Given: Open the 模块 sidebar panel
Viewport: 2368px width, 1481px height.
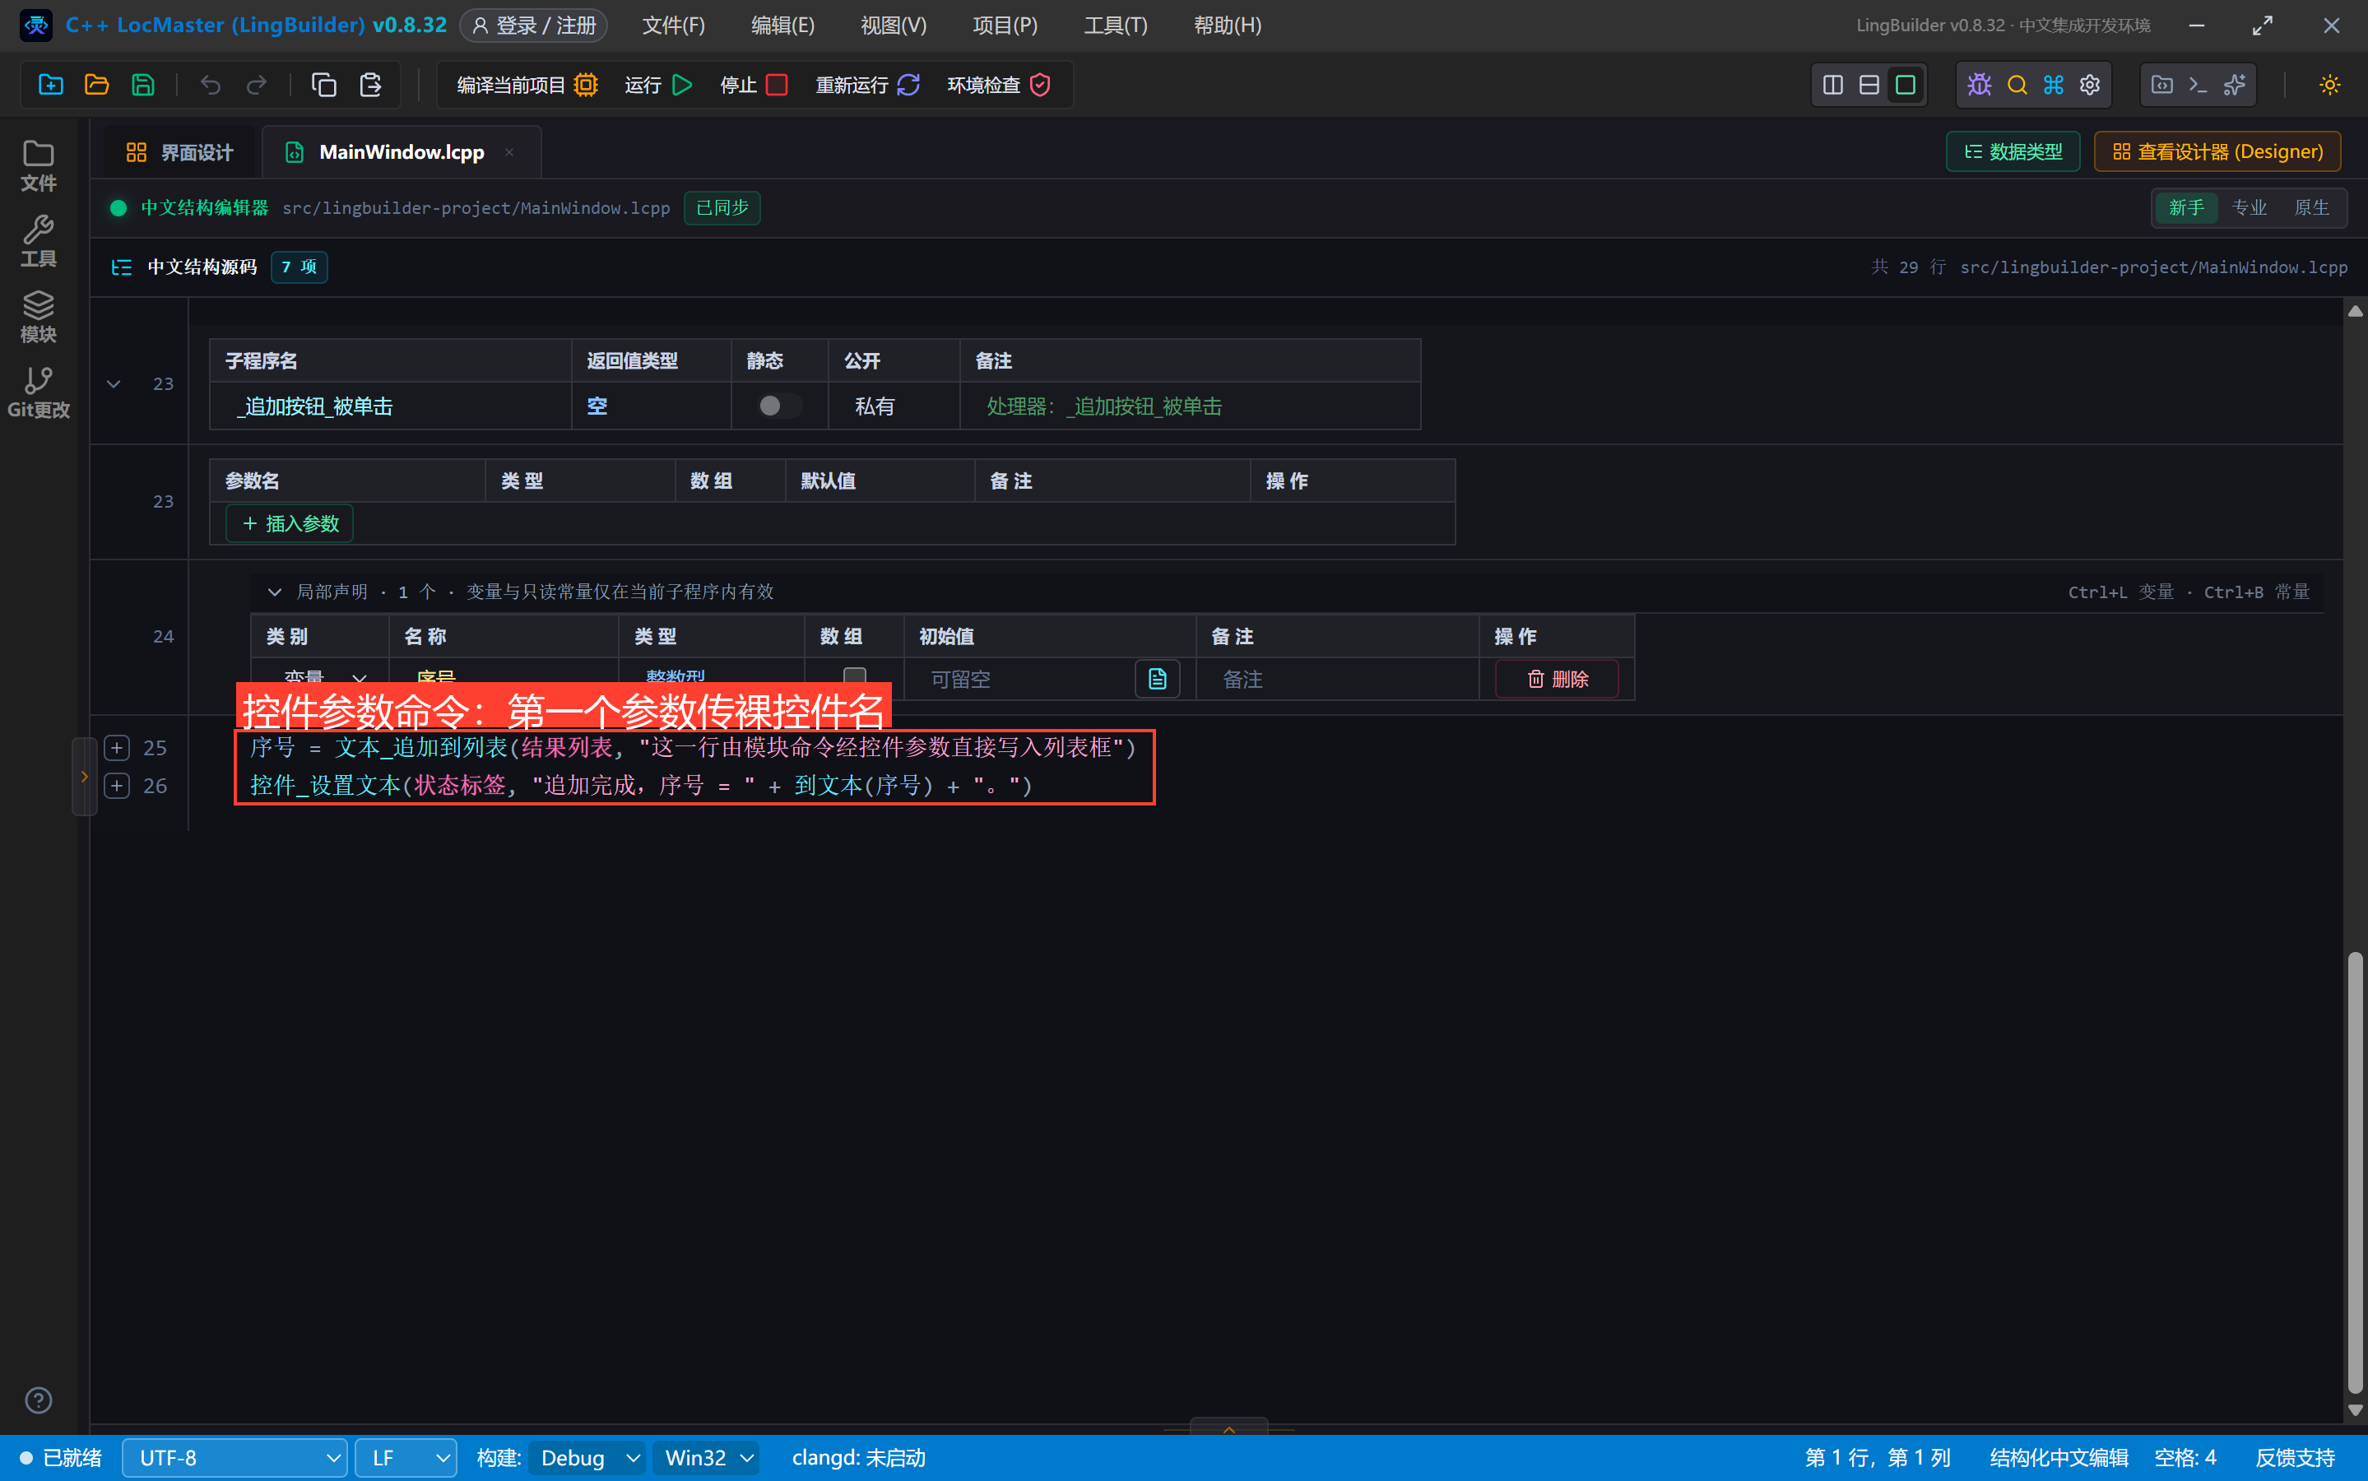Looking at the screenshot, I should click(38, 318).
